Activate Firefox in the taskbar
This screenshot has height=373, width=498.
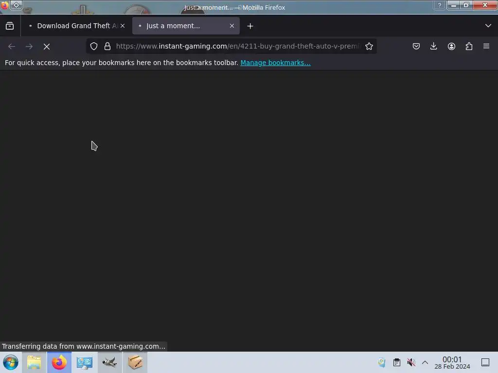(x=59, y=362)
